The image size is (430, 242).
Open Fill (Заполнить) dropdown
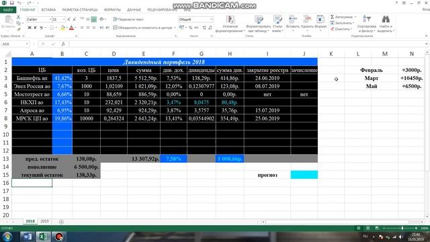[x=342, y=23]
